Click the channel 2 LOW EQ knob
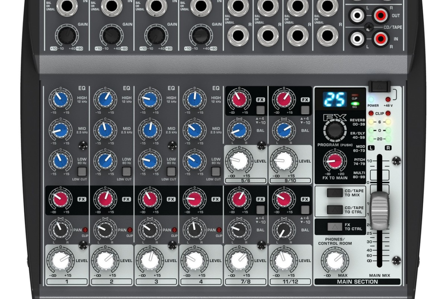447x299 pixels. [105, 161]
